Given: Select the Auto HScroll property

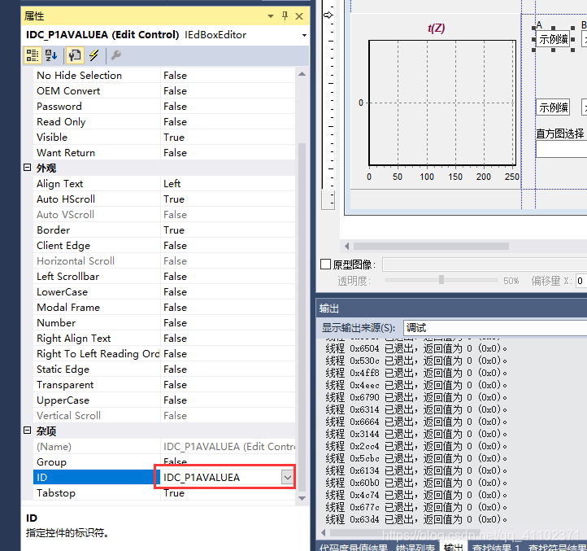Looking at the screenshot, I should coord(164,199).
